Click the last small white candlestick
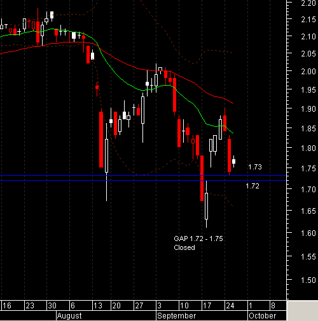Image resolution: width=318 pixels, height=321 pixels. [x=233, y=161]
